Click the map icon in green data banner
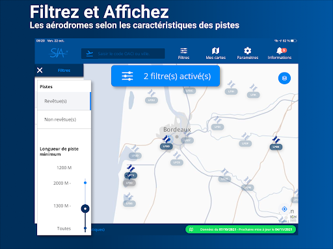The height and width of the screenshot is (249, 333). pos(191,230)
